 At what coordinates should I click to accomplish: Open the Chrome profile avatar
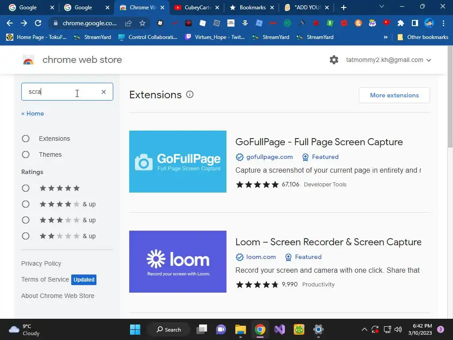429,23
